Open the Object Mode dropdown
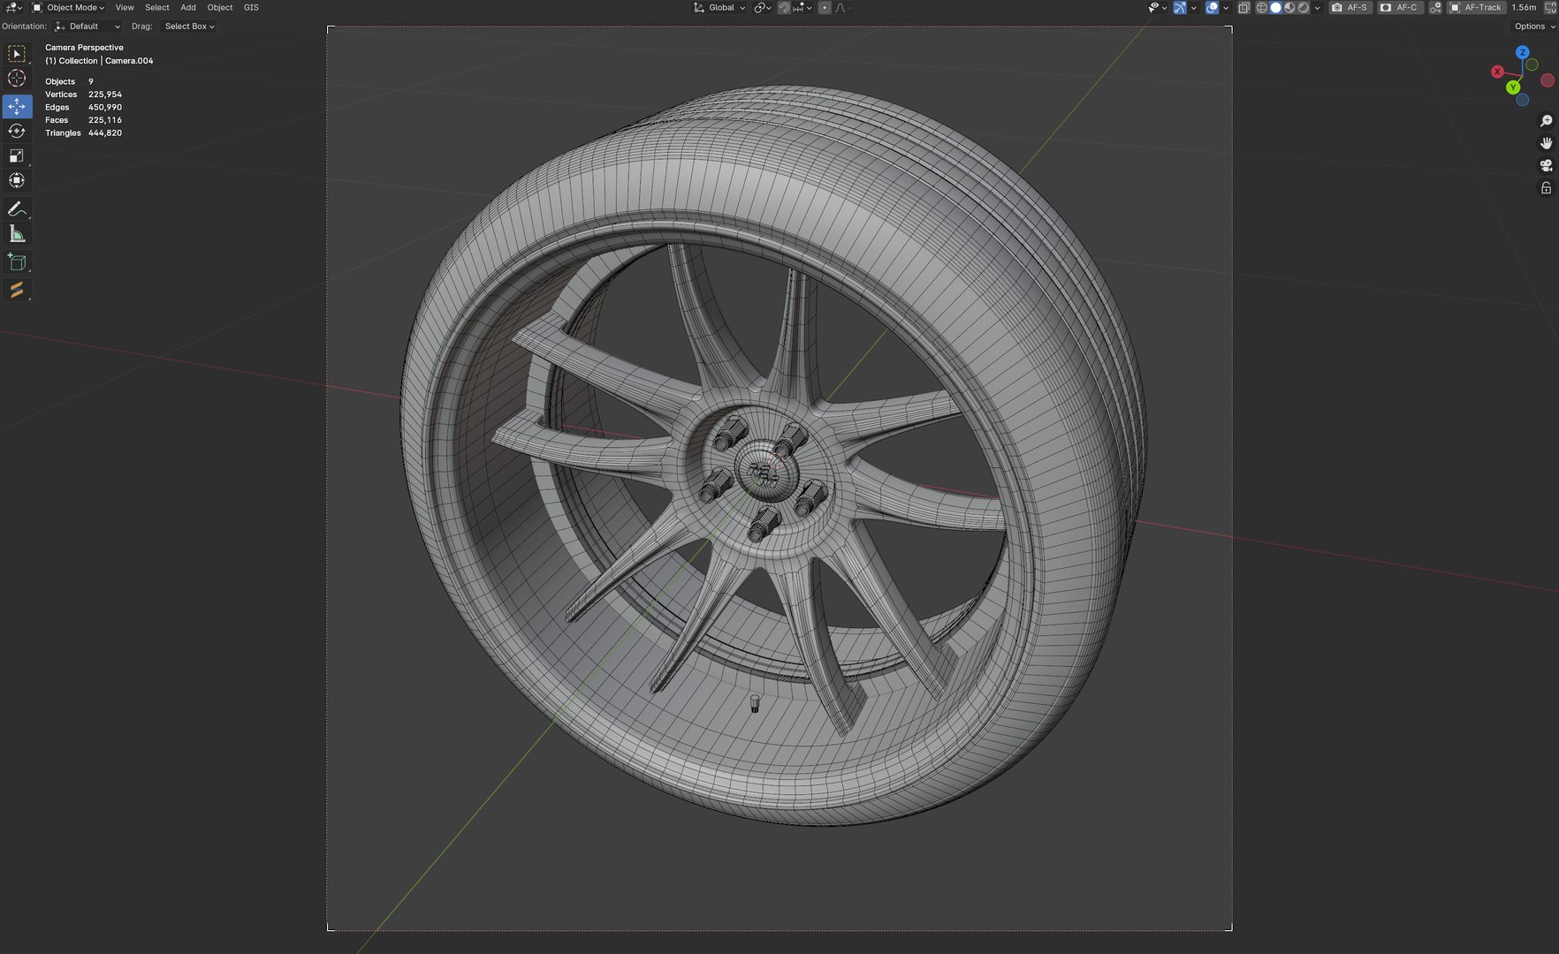The height and width of the screenshot is (954, 1559). pos(68,8)
